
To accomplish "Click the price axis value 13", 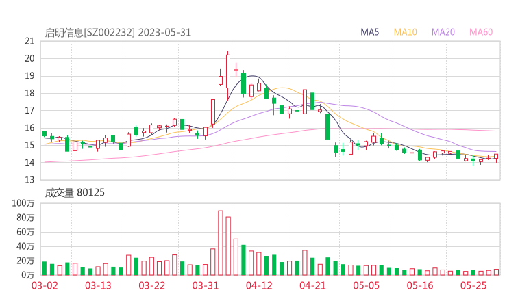I will tap(29, 180).
